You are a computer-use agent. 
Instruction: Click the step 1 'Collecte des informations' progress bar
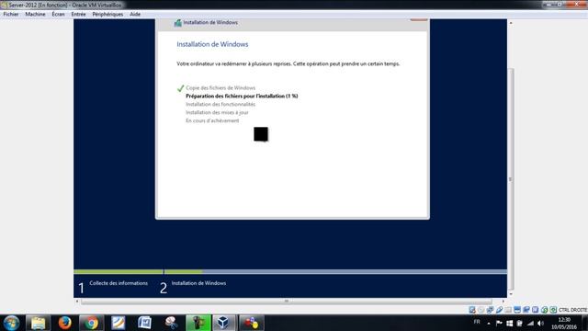click(x=119, y=272)
